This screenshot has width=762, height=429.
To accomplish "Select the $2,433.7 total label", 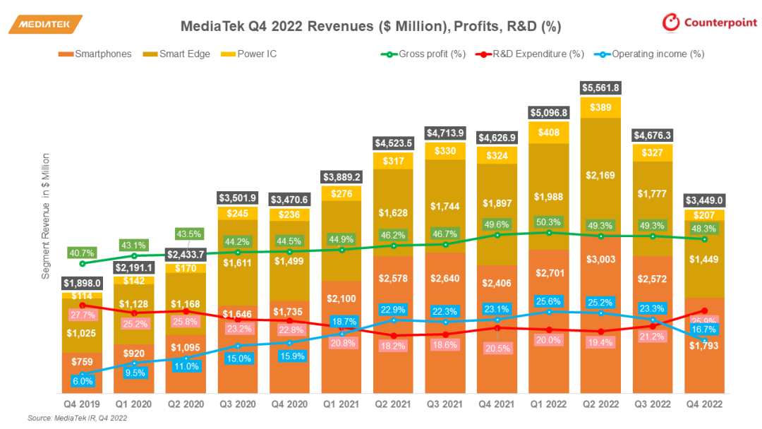I will point(186,255).
